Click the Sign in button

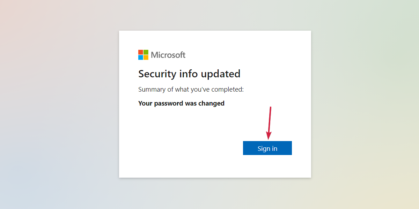point(267,148)
